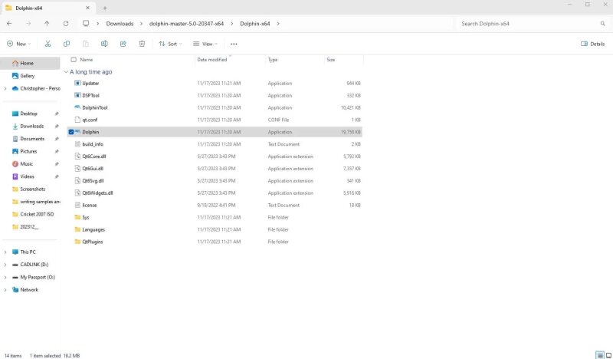Screen dimensions: 613x359
Task: Open the See more ellipsis menu
Action: coord(234,44)
